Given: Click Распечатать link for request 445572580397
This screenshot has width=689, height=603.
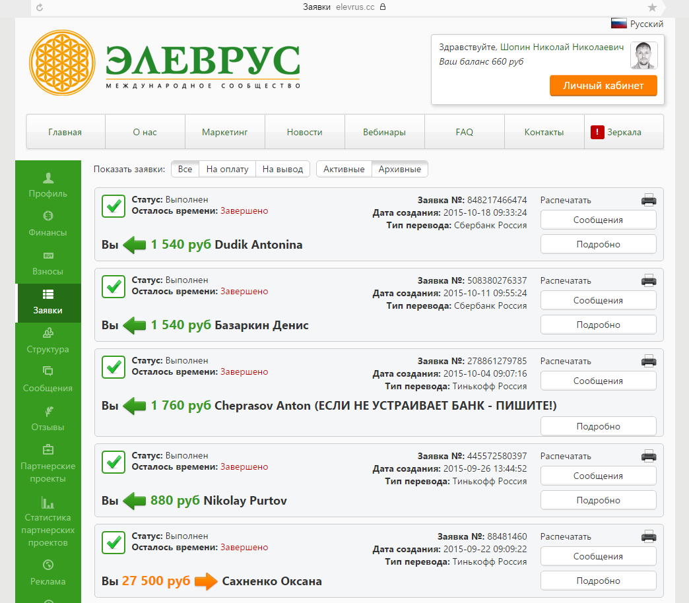Looking at the screenshot, I should [566, 457].
